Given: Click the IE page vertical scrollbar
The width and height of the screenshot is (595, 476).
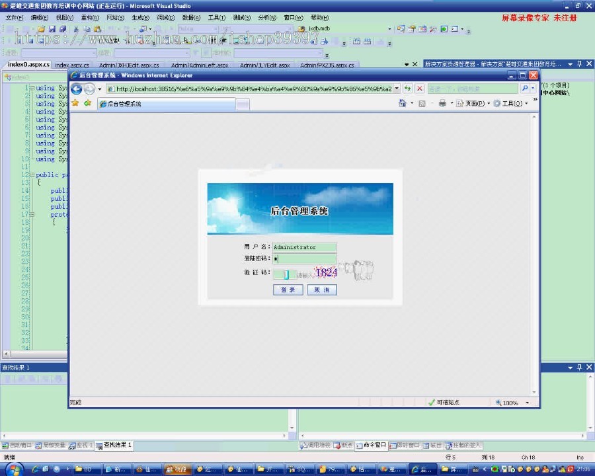Looking at the screenshot, I should (x=534, y=255).
